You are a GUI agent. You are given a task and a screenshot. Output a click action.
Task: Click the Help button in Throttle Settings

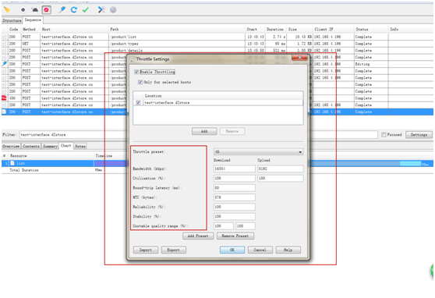point(288,250)
